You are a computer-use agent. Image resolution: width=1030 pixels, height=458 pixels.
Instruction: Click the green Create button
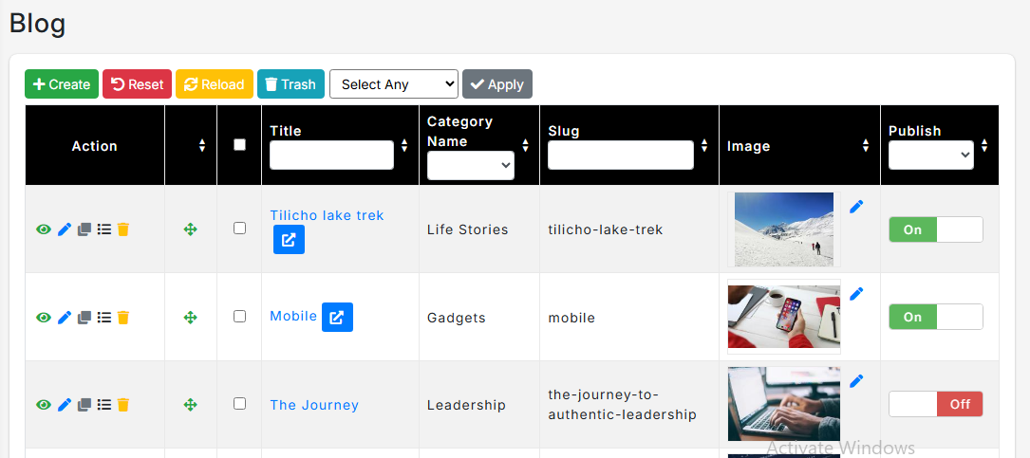coord(62,84)
